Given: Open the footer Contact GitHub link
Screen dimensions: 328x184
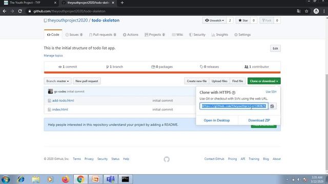Looking at the screenshot, I should pos(214,159).
